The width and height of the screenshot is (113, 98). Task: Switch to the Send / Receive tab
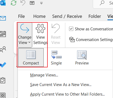pos(67,16)
